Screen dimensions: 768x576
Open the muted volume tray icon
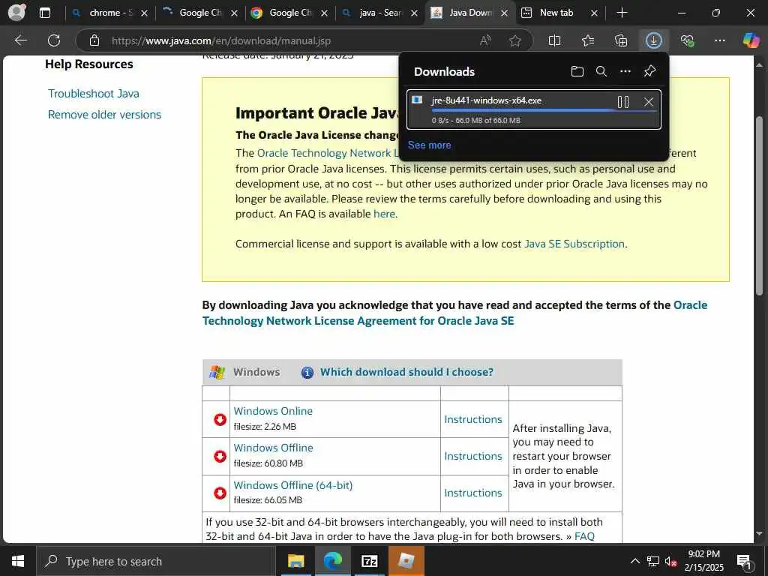[x=671, y=562]
